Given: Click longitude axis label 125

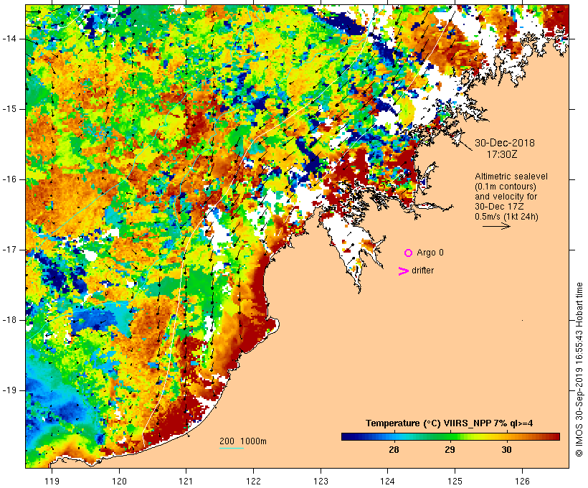Looking at the screenshot, I should (x=455, y=481).
